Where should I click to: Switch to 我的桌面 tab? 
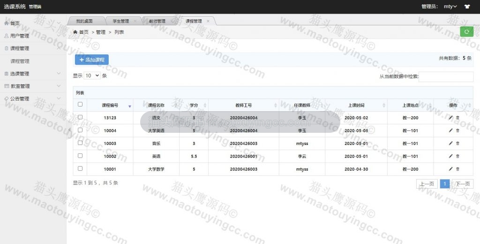[84, 21]
